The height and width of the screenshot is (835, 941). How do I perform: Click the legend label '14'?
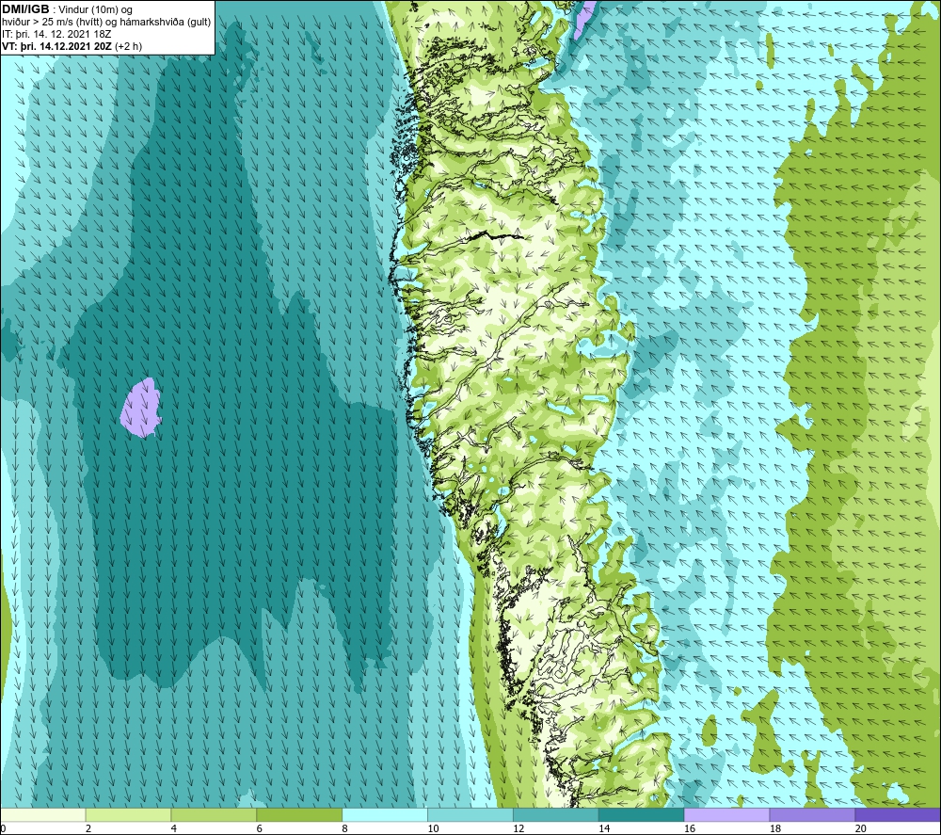[604, 828]
